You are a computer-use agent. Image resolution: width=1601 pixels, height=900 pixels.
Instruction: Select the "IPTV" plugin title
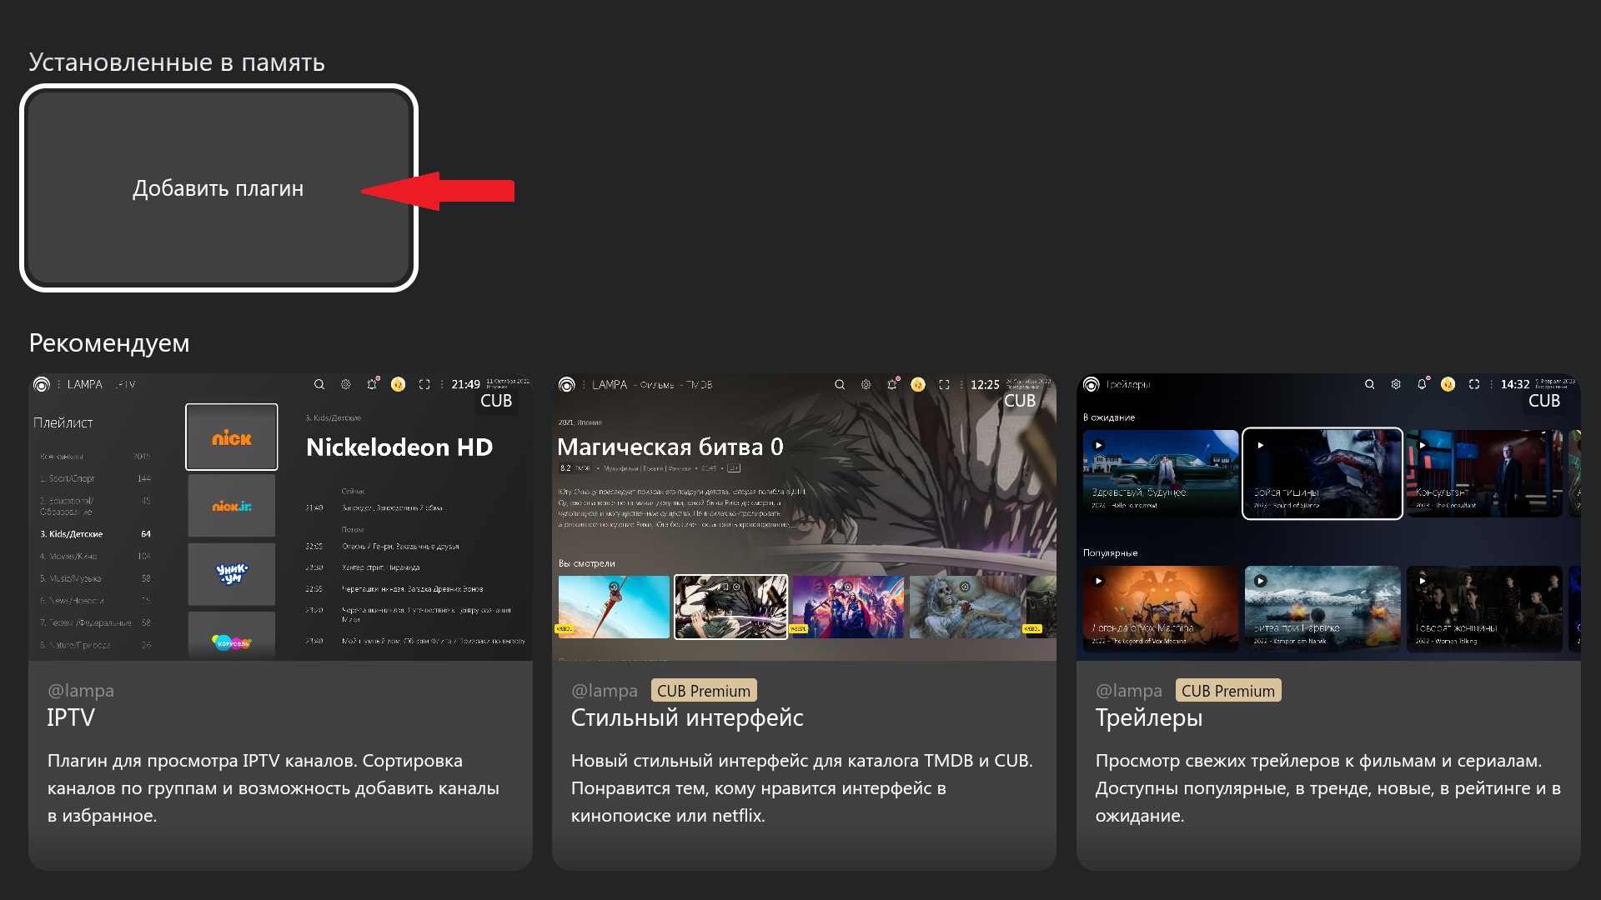[71, 717]
